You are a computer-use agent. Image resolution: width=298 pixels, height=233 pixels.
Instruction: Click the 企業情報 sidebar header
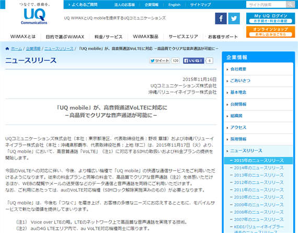coord(237,57)
